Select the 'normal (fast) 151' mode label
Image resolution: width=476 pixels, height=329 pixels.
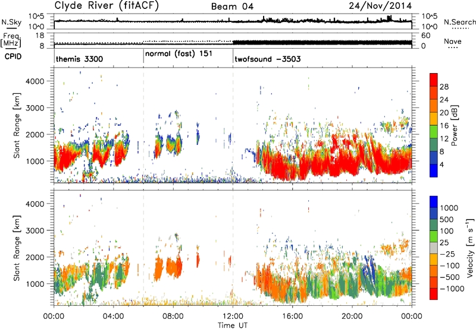[178, 54]
